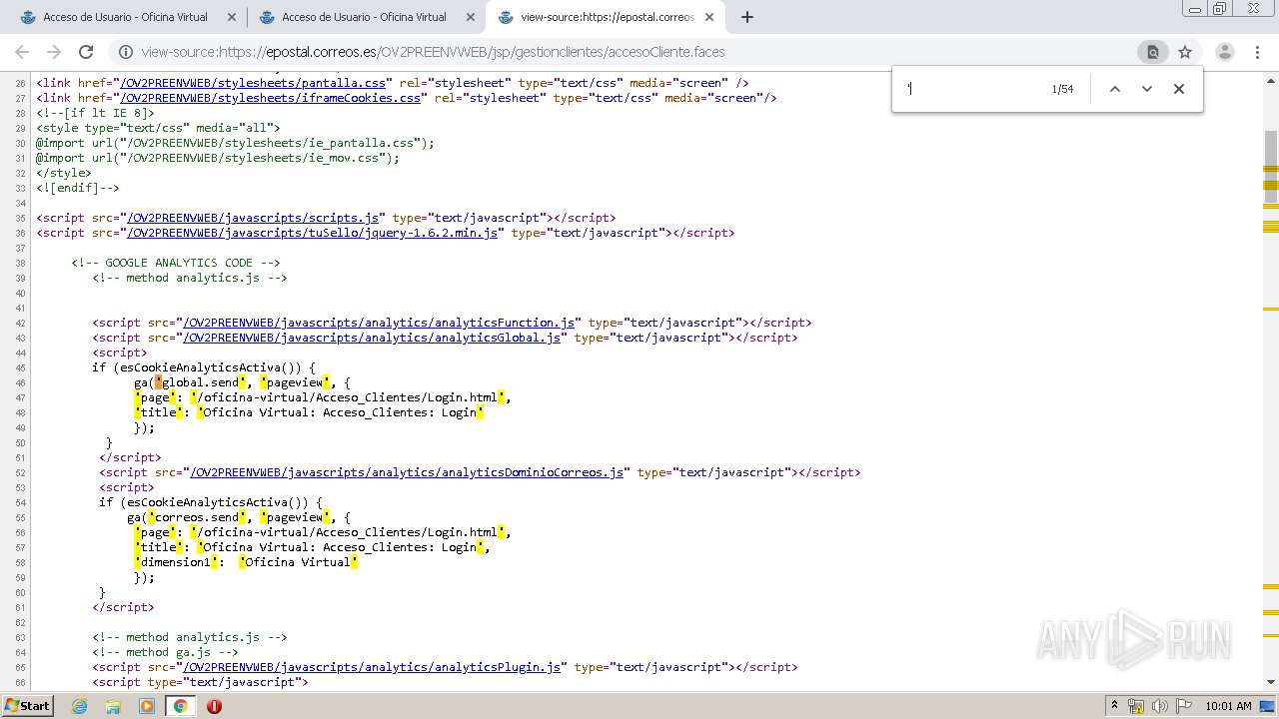Click ie_mov.css import line
1279x719 pixels.
(x=217, y=158)
